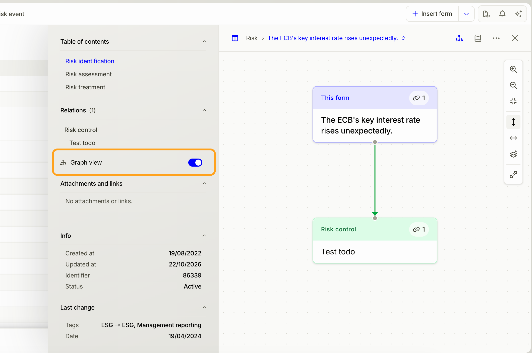Open the risk title switcher dropdown
Viewport: 532px width, 353px height.
click(403, 38)
